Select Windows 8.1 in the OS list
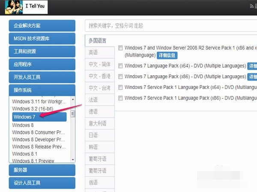The image size is (257, 192). (25, 154)
